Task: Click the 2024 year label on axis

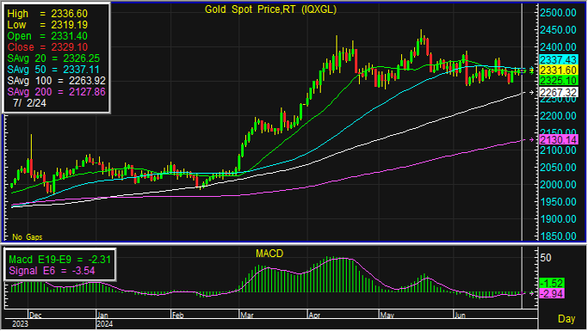Action: click(x=105, y=324)
